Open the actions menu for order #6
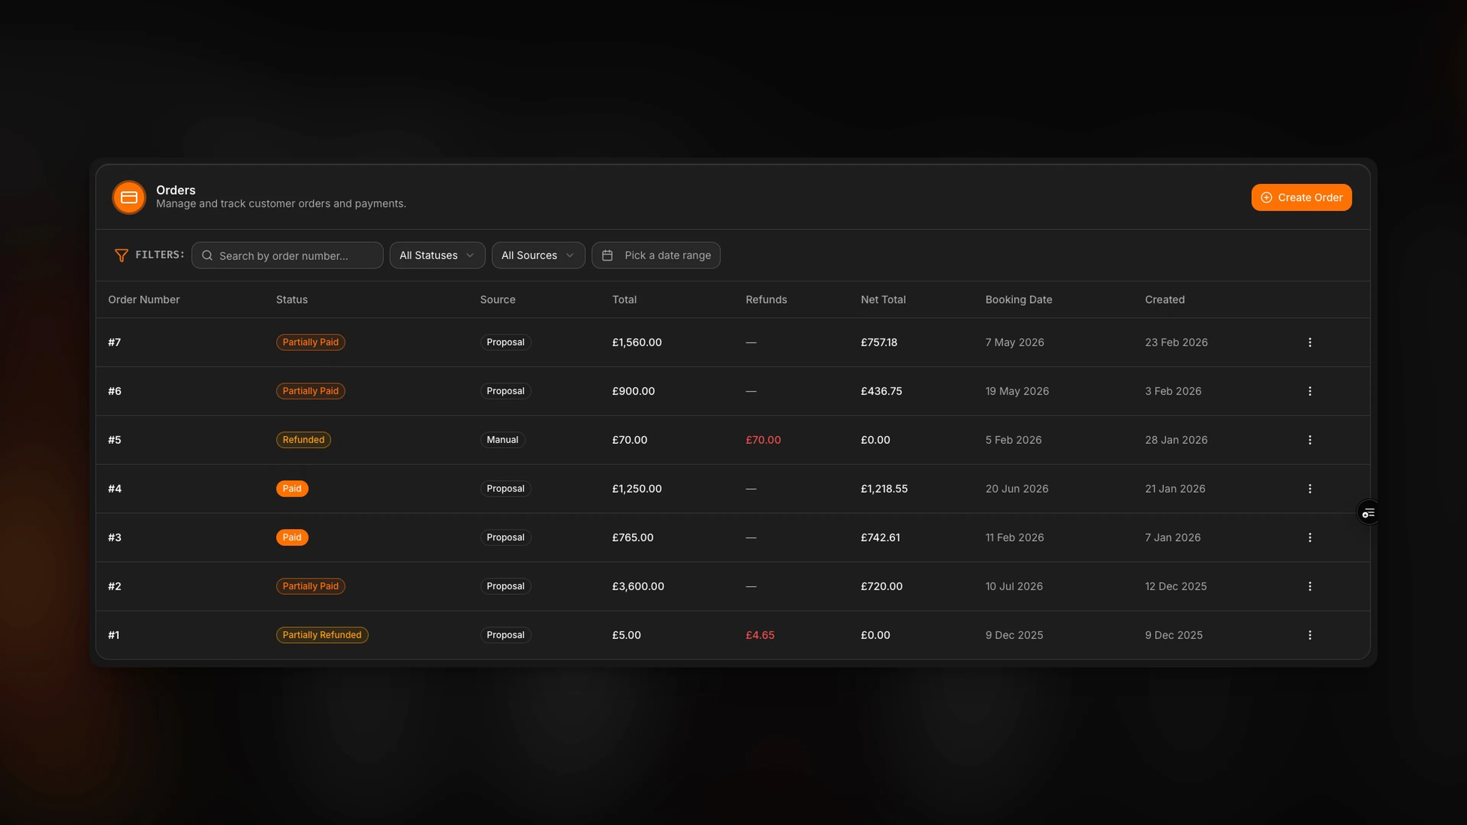 click(1309, 391)
